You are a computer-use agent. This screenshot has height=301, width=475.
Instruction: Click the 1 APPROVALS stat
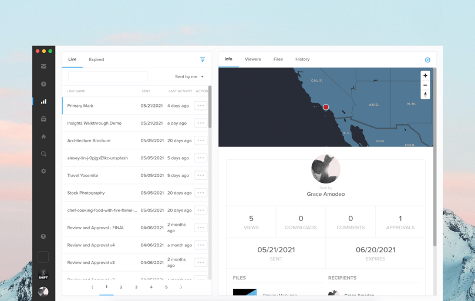[x=400, y=222]
